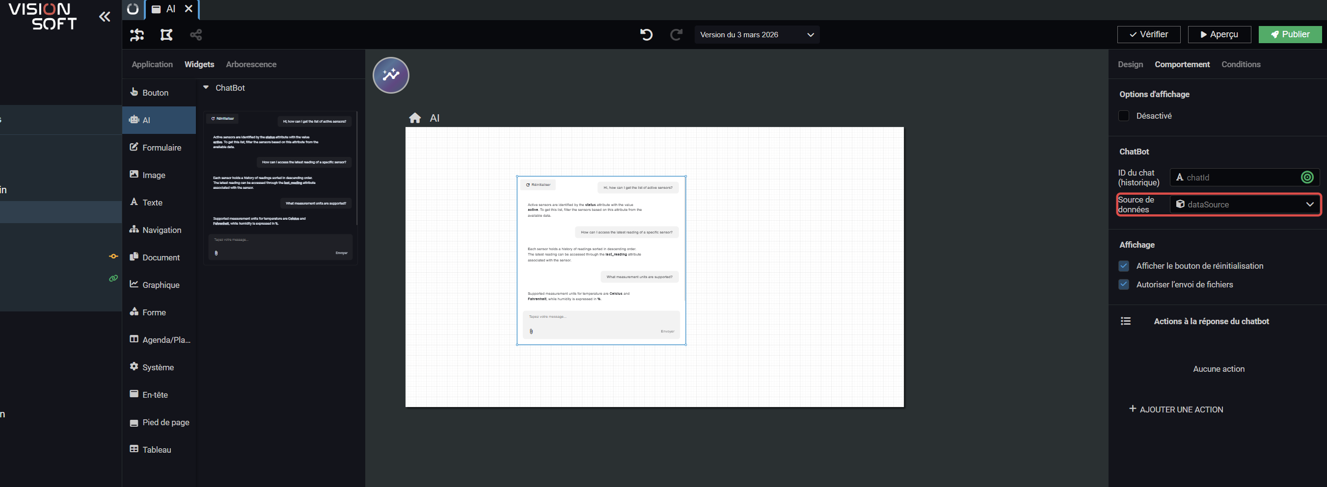Uncheck Afficher le bouton de réinitialisation

1124,266
